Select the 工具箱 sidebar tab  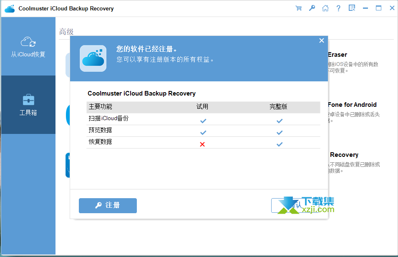28,105
